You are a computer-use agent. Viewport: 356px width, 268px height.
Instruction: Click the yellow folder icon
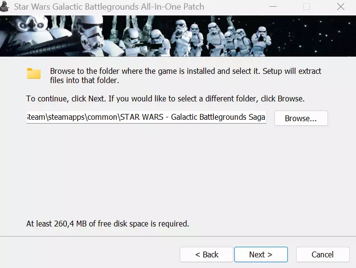click(x=34, y=73)
